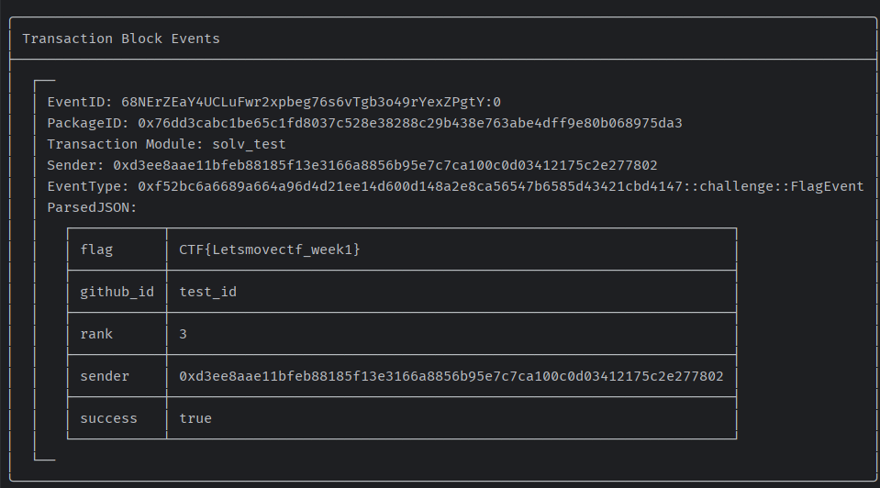Click the github_id key cell

pyautogui.click(x=117, y=292)
